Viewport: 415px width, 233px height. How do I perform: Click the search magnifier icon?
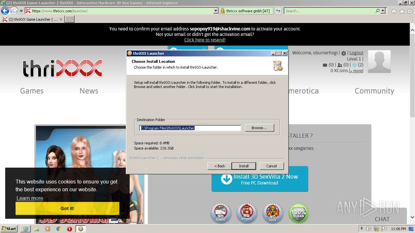coord(377,11)
